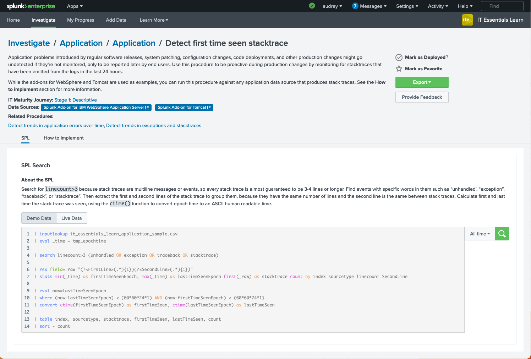The height and width of the screenshot is (359, 531).
Task: Open Detect trends in exceptions and stacktraces
Action: pos(154,126)
